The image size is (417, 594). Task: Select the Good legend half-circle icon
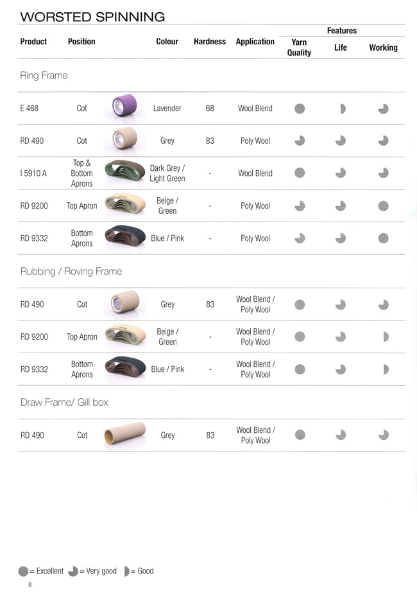[x=127, y=572]
